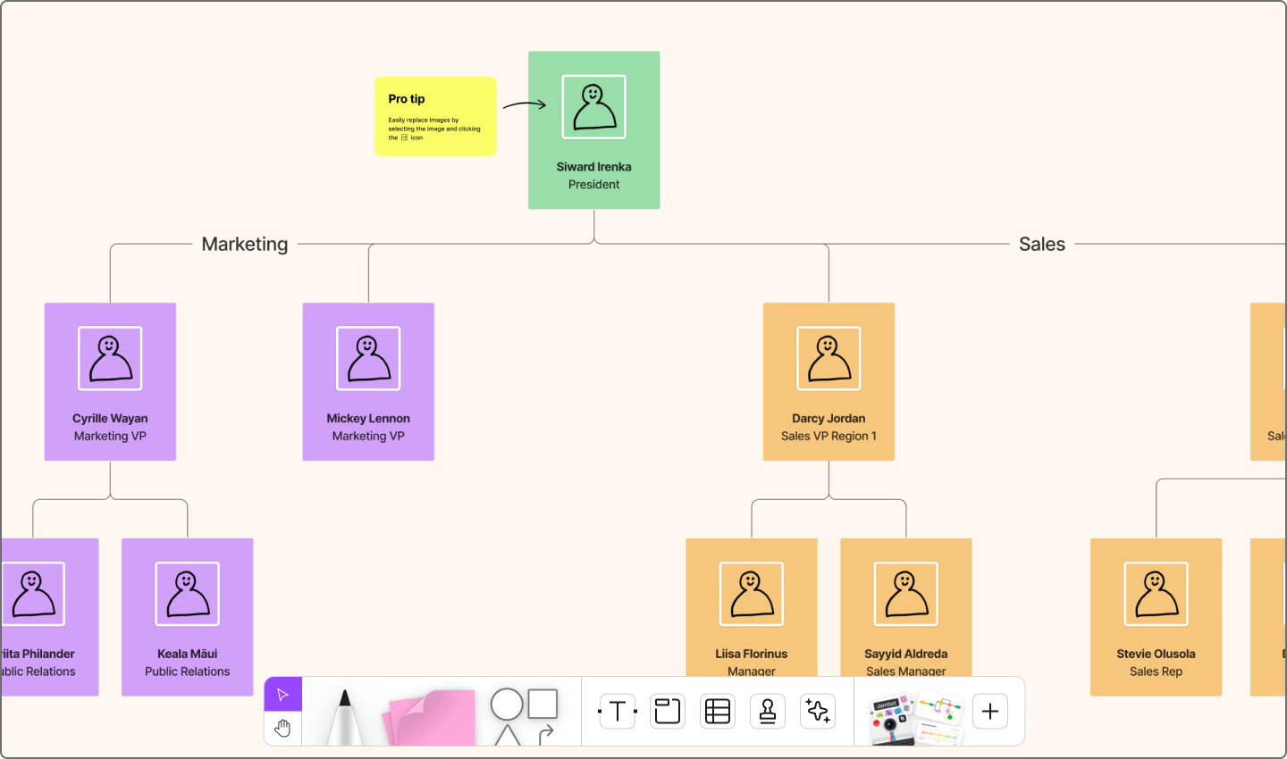Switch to the Hand tool
The image size is (1287, 759).
pyautogui.click(x=282, y=728)
